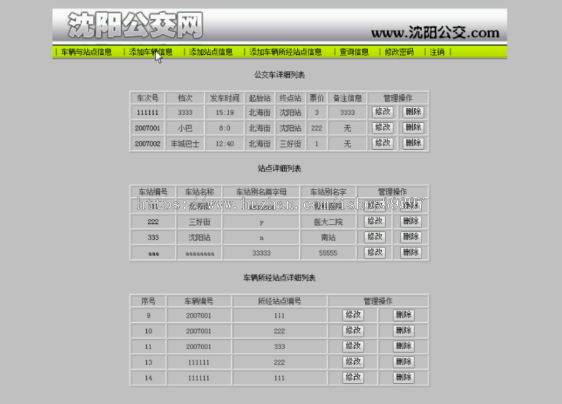
Task: Edit the 丰城巴士 bus 2007002 row
Action: [x=382, y=143]
